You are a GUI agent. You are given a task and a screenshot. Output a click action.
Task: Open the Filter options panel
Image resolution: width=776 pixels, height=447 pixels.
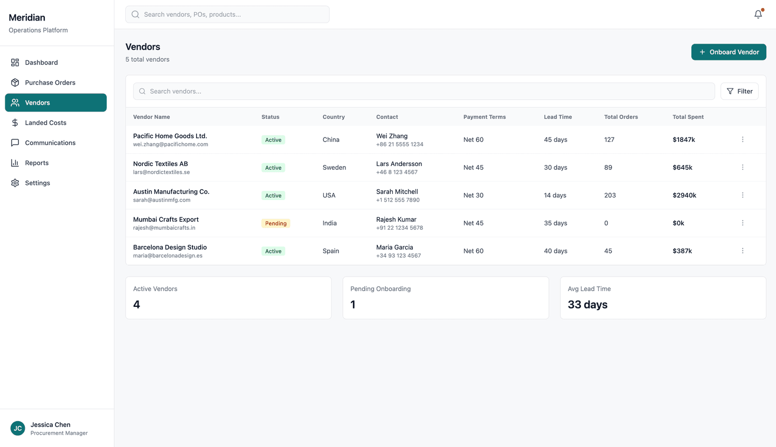pos(739,91)
